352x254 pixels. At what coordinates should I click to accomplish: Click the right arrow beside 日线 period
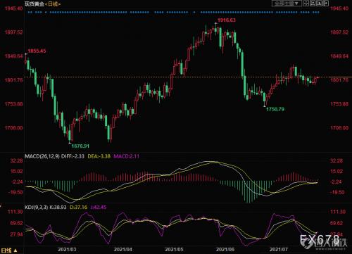59,4
